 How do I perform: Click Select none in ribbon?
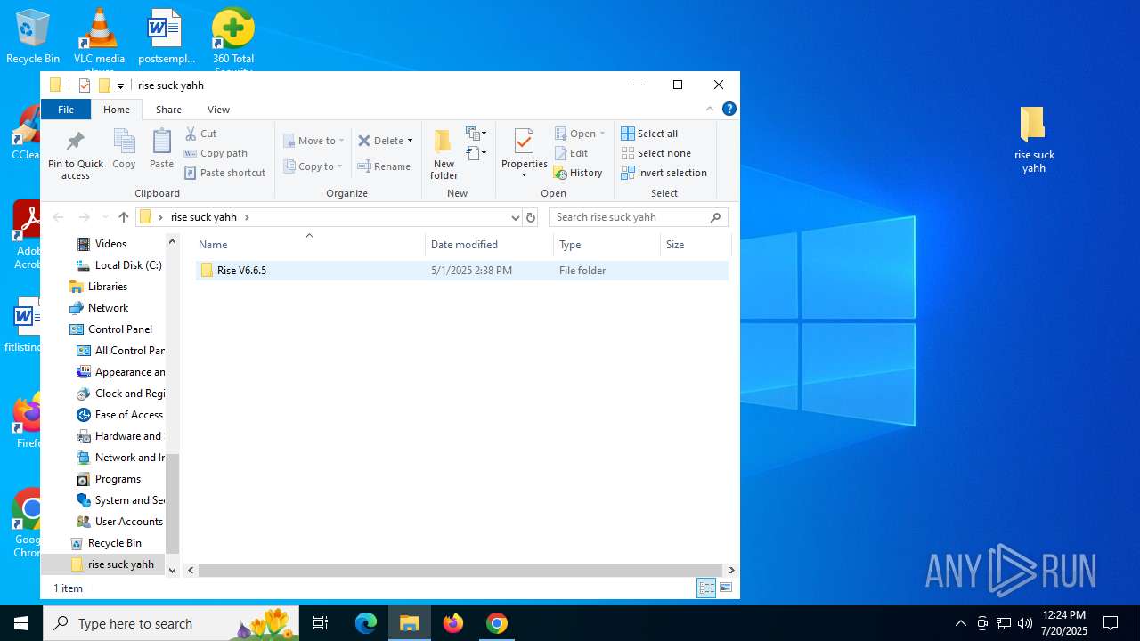655,153
